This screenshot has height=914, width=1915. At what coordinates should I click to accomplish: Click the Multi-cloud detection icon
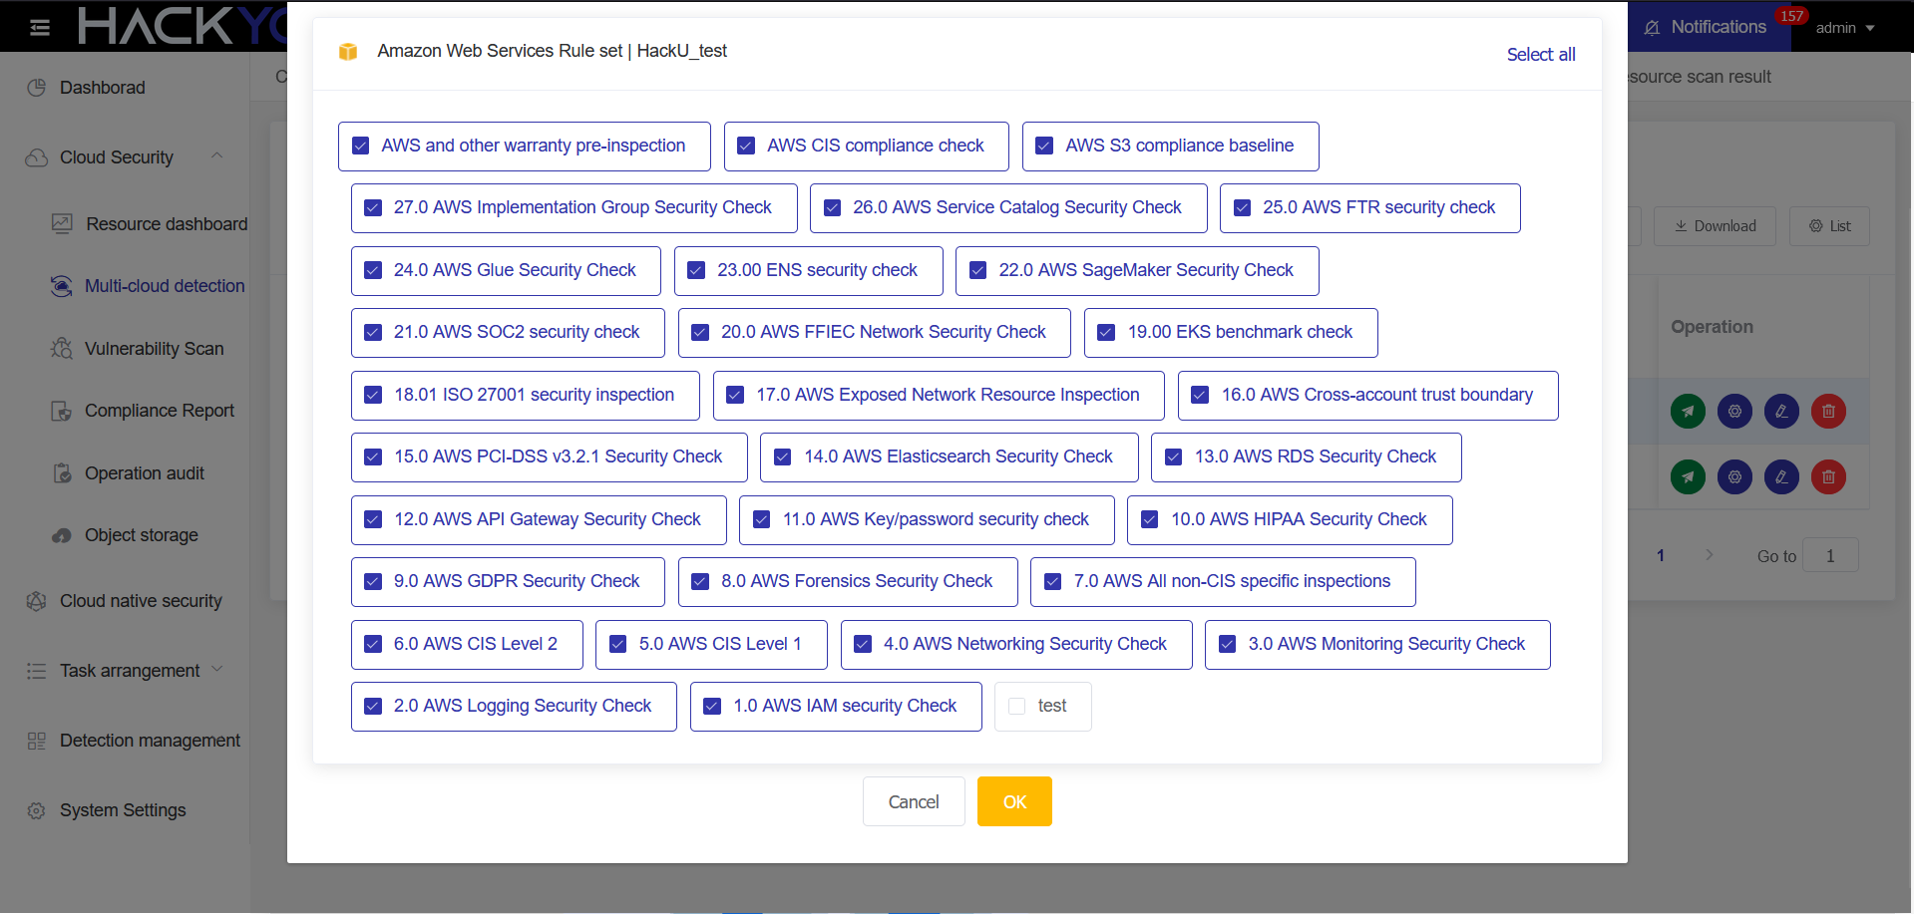click(x=62, y=286)
